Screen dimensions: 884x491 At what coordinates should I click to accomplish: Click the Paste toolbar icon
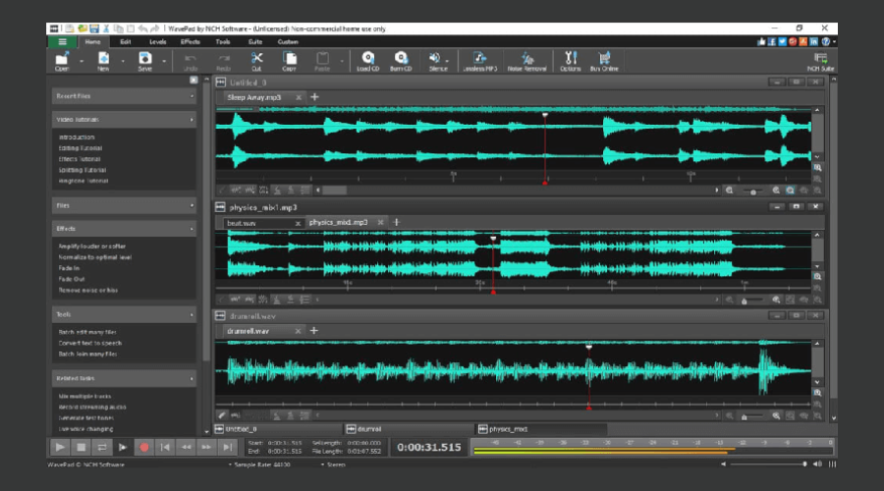click(322, 61)
